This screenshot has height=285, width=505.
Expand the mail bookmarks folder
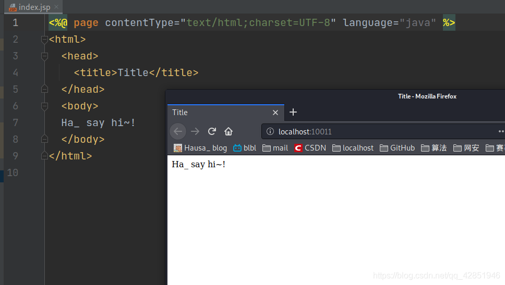pyautogui.click(x=275, y=148)
